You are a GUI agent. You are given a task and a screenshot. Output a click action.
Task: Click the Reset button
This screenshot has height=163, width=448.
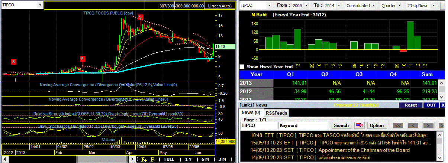click(410, 105)
